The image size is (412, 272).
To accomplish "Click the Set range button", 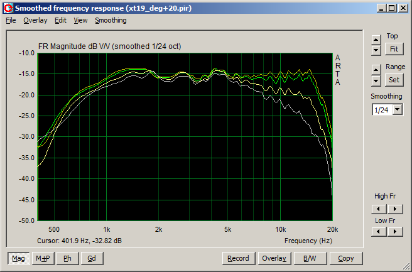I will click(394, 80).
